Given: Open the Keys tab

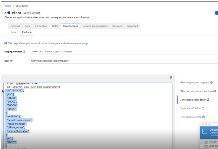Looking at the screenshot, I should [27, 26].
